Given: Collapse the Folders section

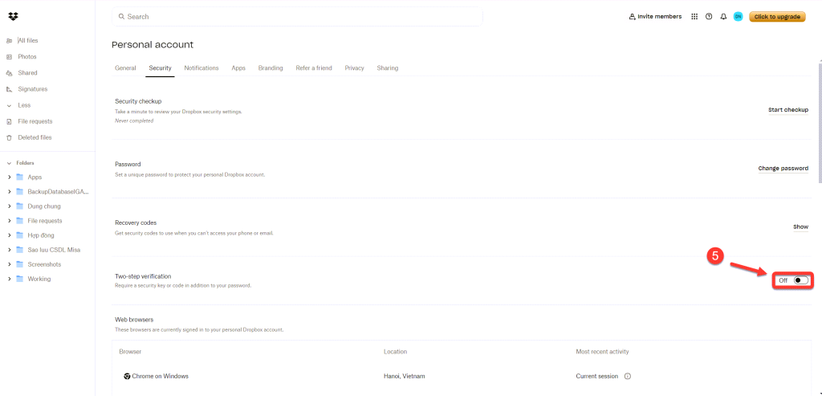Looking at the screenshot, I should click(x=9, y=163).
